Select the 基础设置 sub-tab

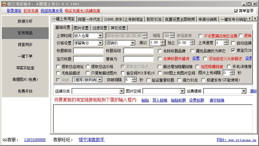(63, 27)
